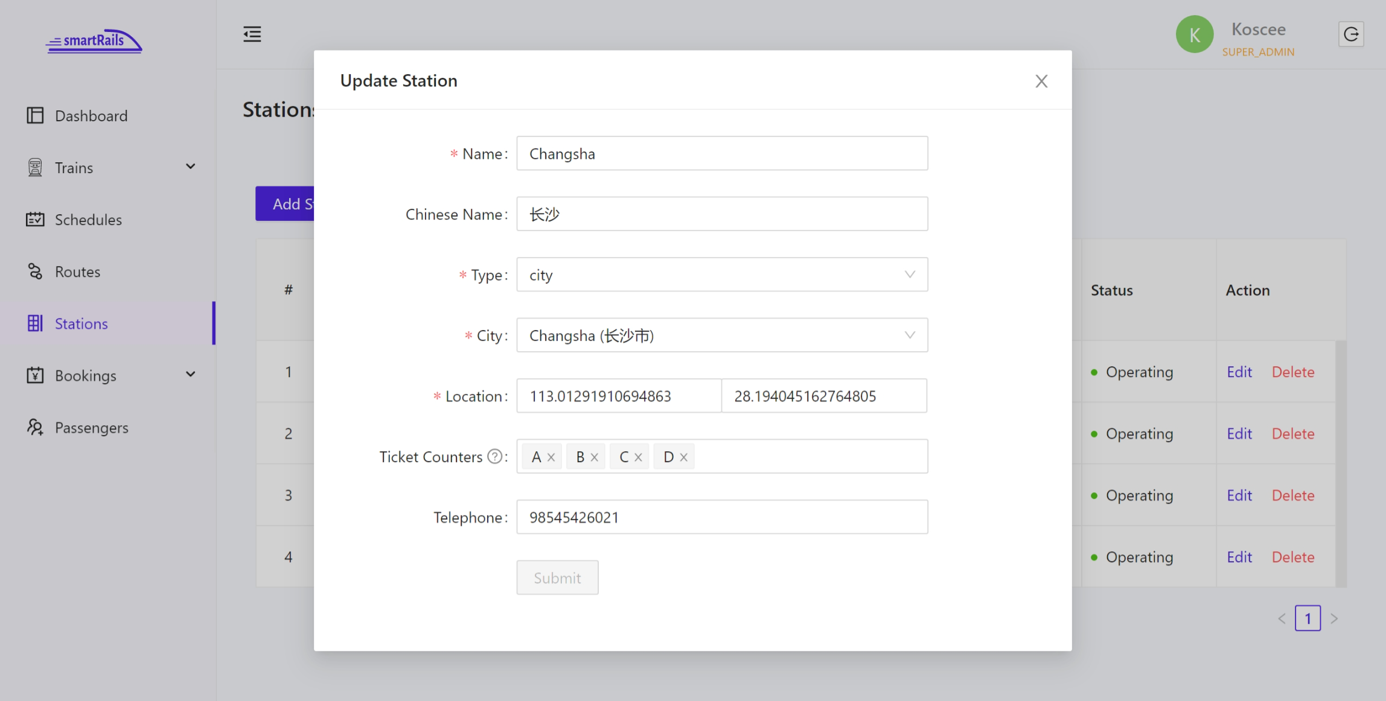Remove ticket counter tag A
1386x701 pixels.
[x=551, y=457]
